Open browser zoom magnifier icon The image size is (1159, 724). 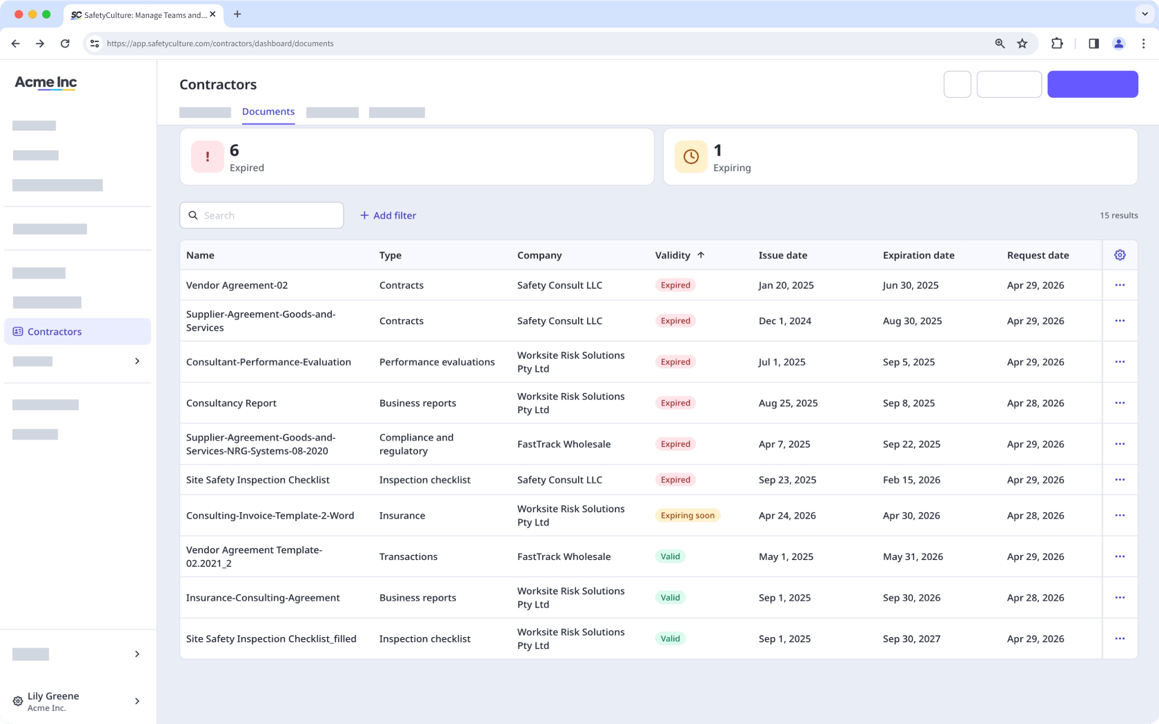point(1000,43)
